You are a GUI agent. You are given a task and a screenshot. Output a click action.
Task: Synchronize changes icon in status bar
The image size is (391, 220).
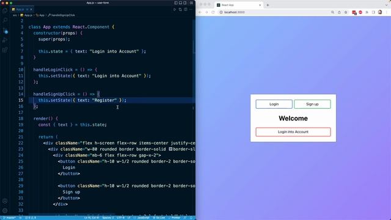click(x=20, y=218)
